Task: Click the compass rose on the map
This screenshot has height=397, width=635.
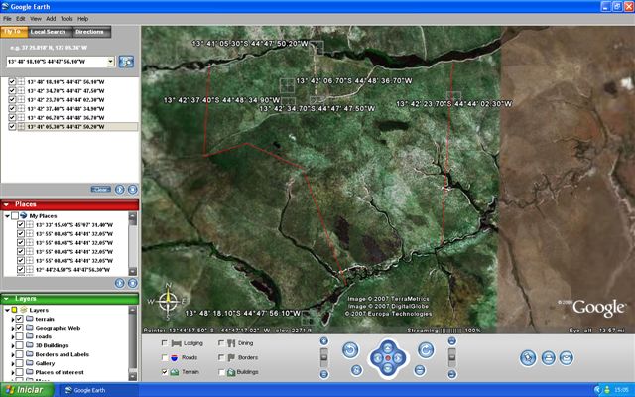Action: click(x=168, y=302)
